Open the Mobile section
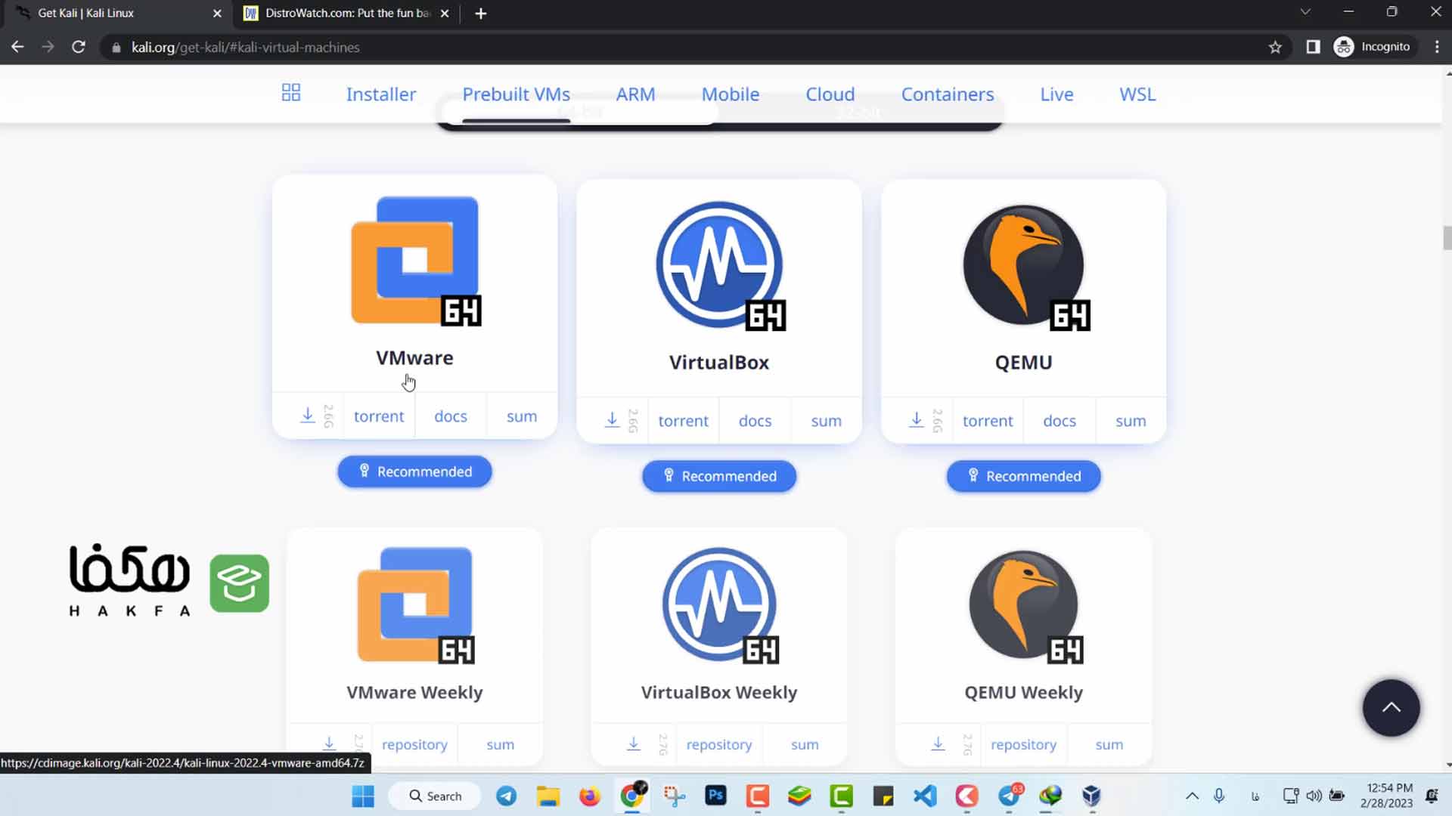This screenshot has width=1452, height=816. tap(730, 94)
